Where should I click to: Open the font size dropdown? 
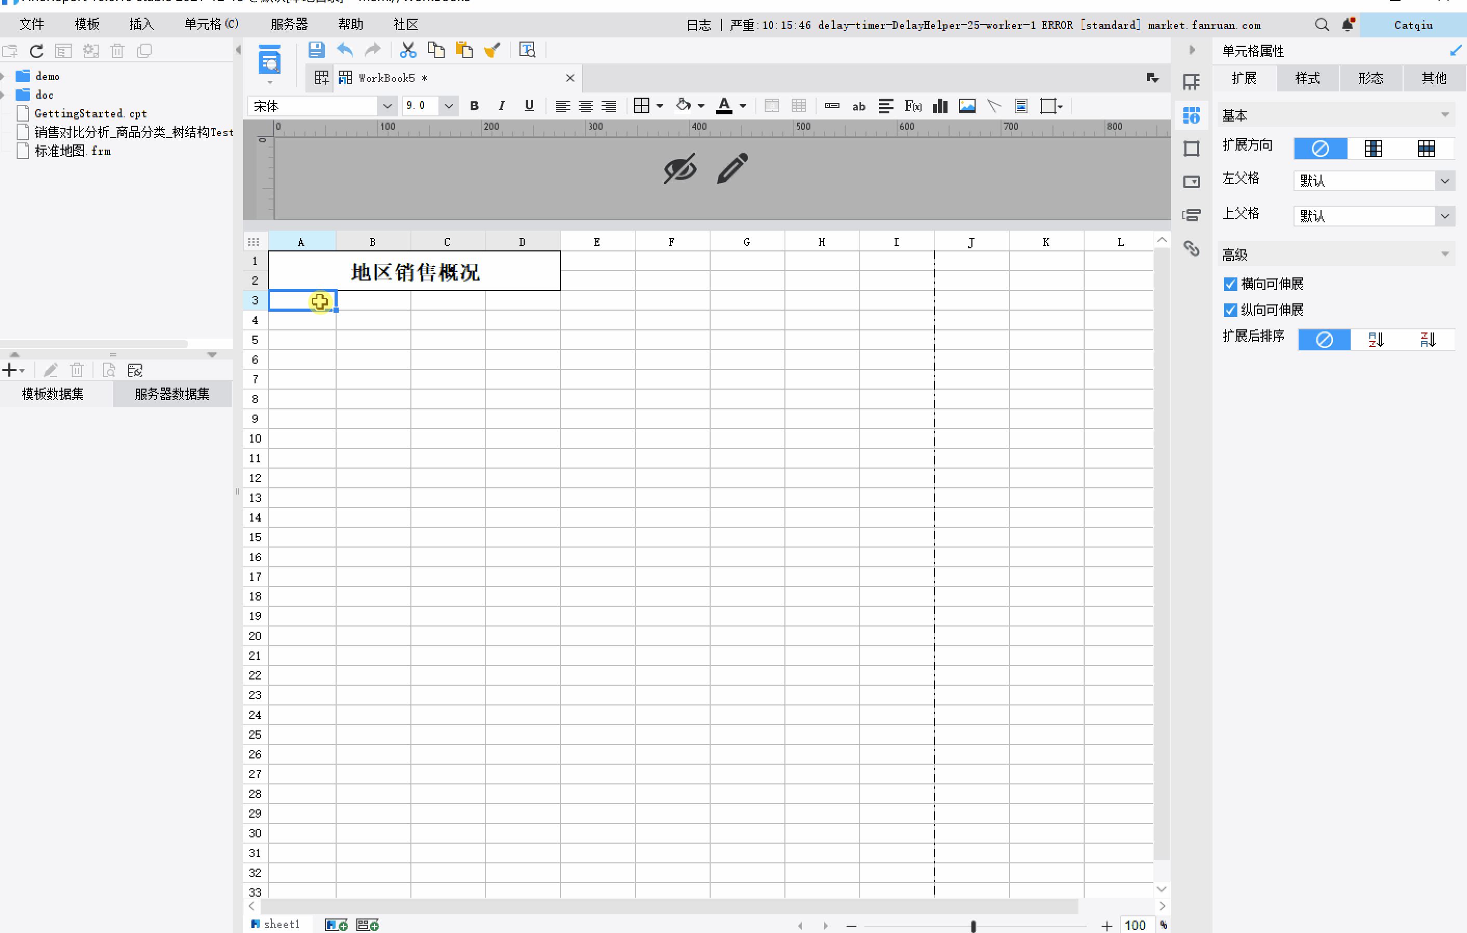(448, 106)
